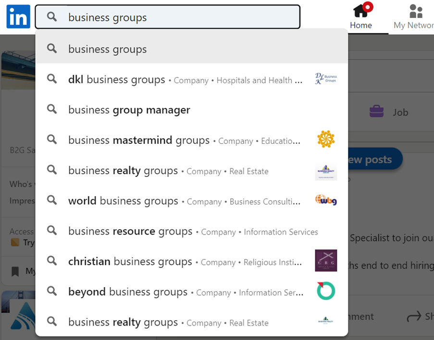Click search icon beside 'christian business groups'
The width and height of the screenshot is (434, 340).
click(x=52, y=261)
